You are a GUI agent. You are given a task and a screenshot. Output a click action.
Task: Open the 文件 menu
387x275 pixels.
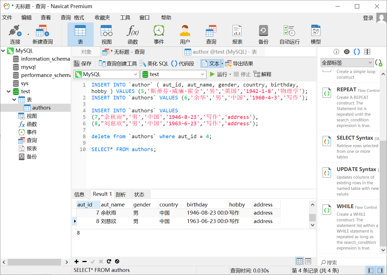[7, 17]
